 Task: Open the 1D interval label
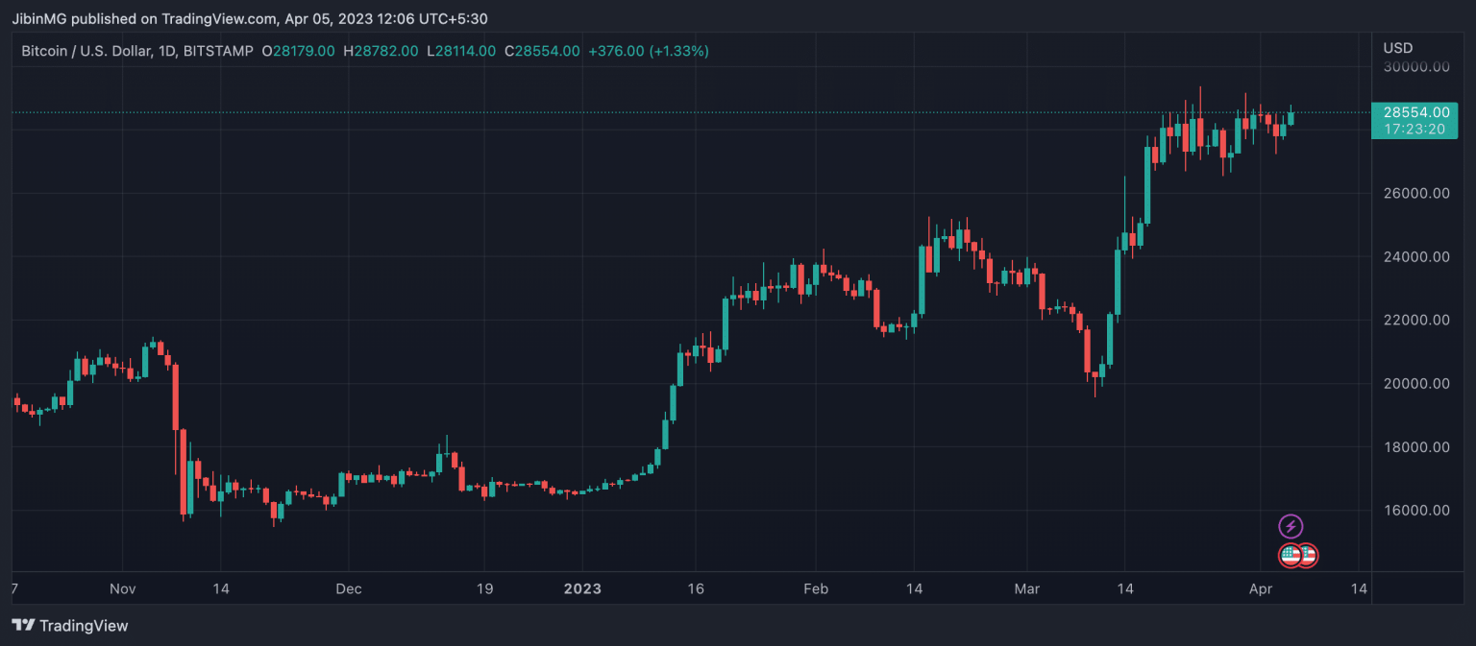(x=169, y=51)
